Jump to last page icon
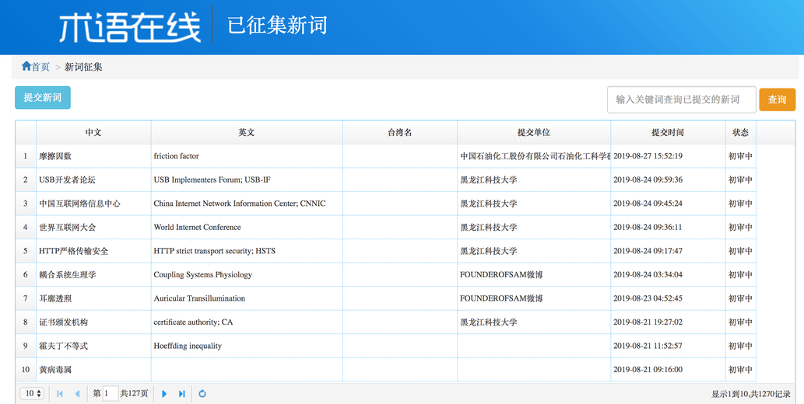804x404 pixels. point(181,394)
